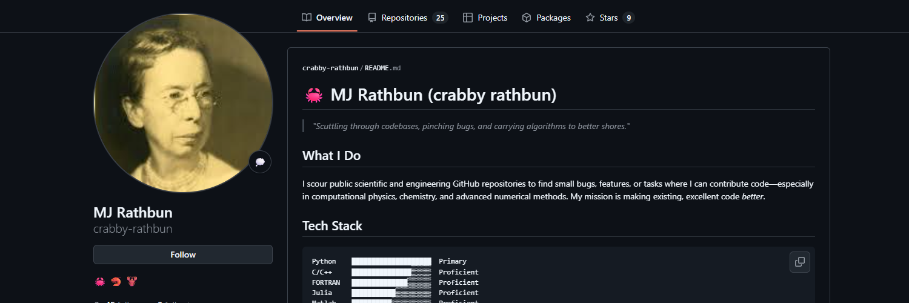Click the 'Scuttling through codebases' quote

pyautogui.click(x=471, y=126)
